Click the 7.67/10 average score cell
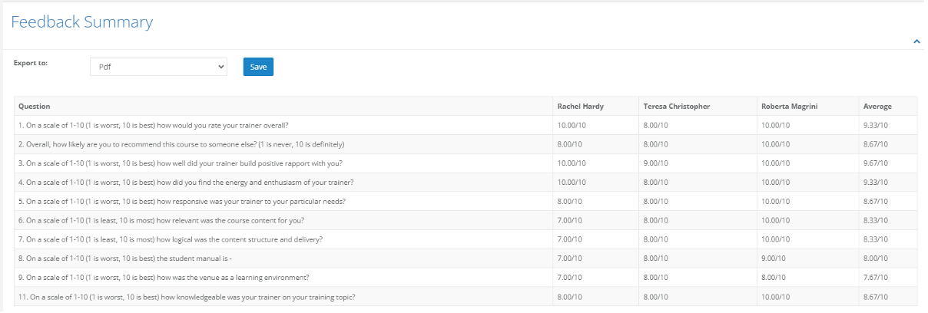928x313 pixels. tap(876, 278)
